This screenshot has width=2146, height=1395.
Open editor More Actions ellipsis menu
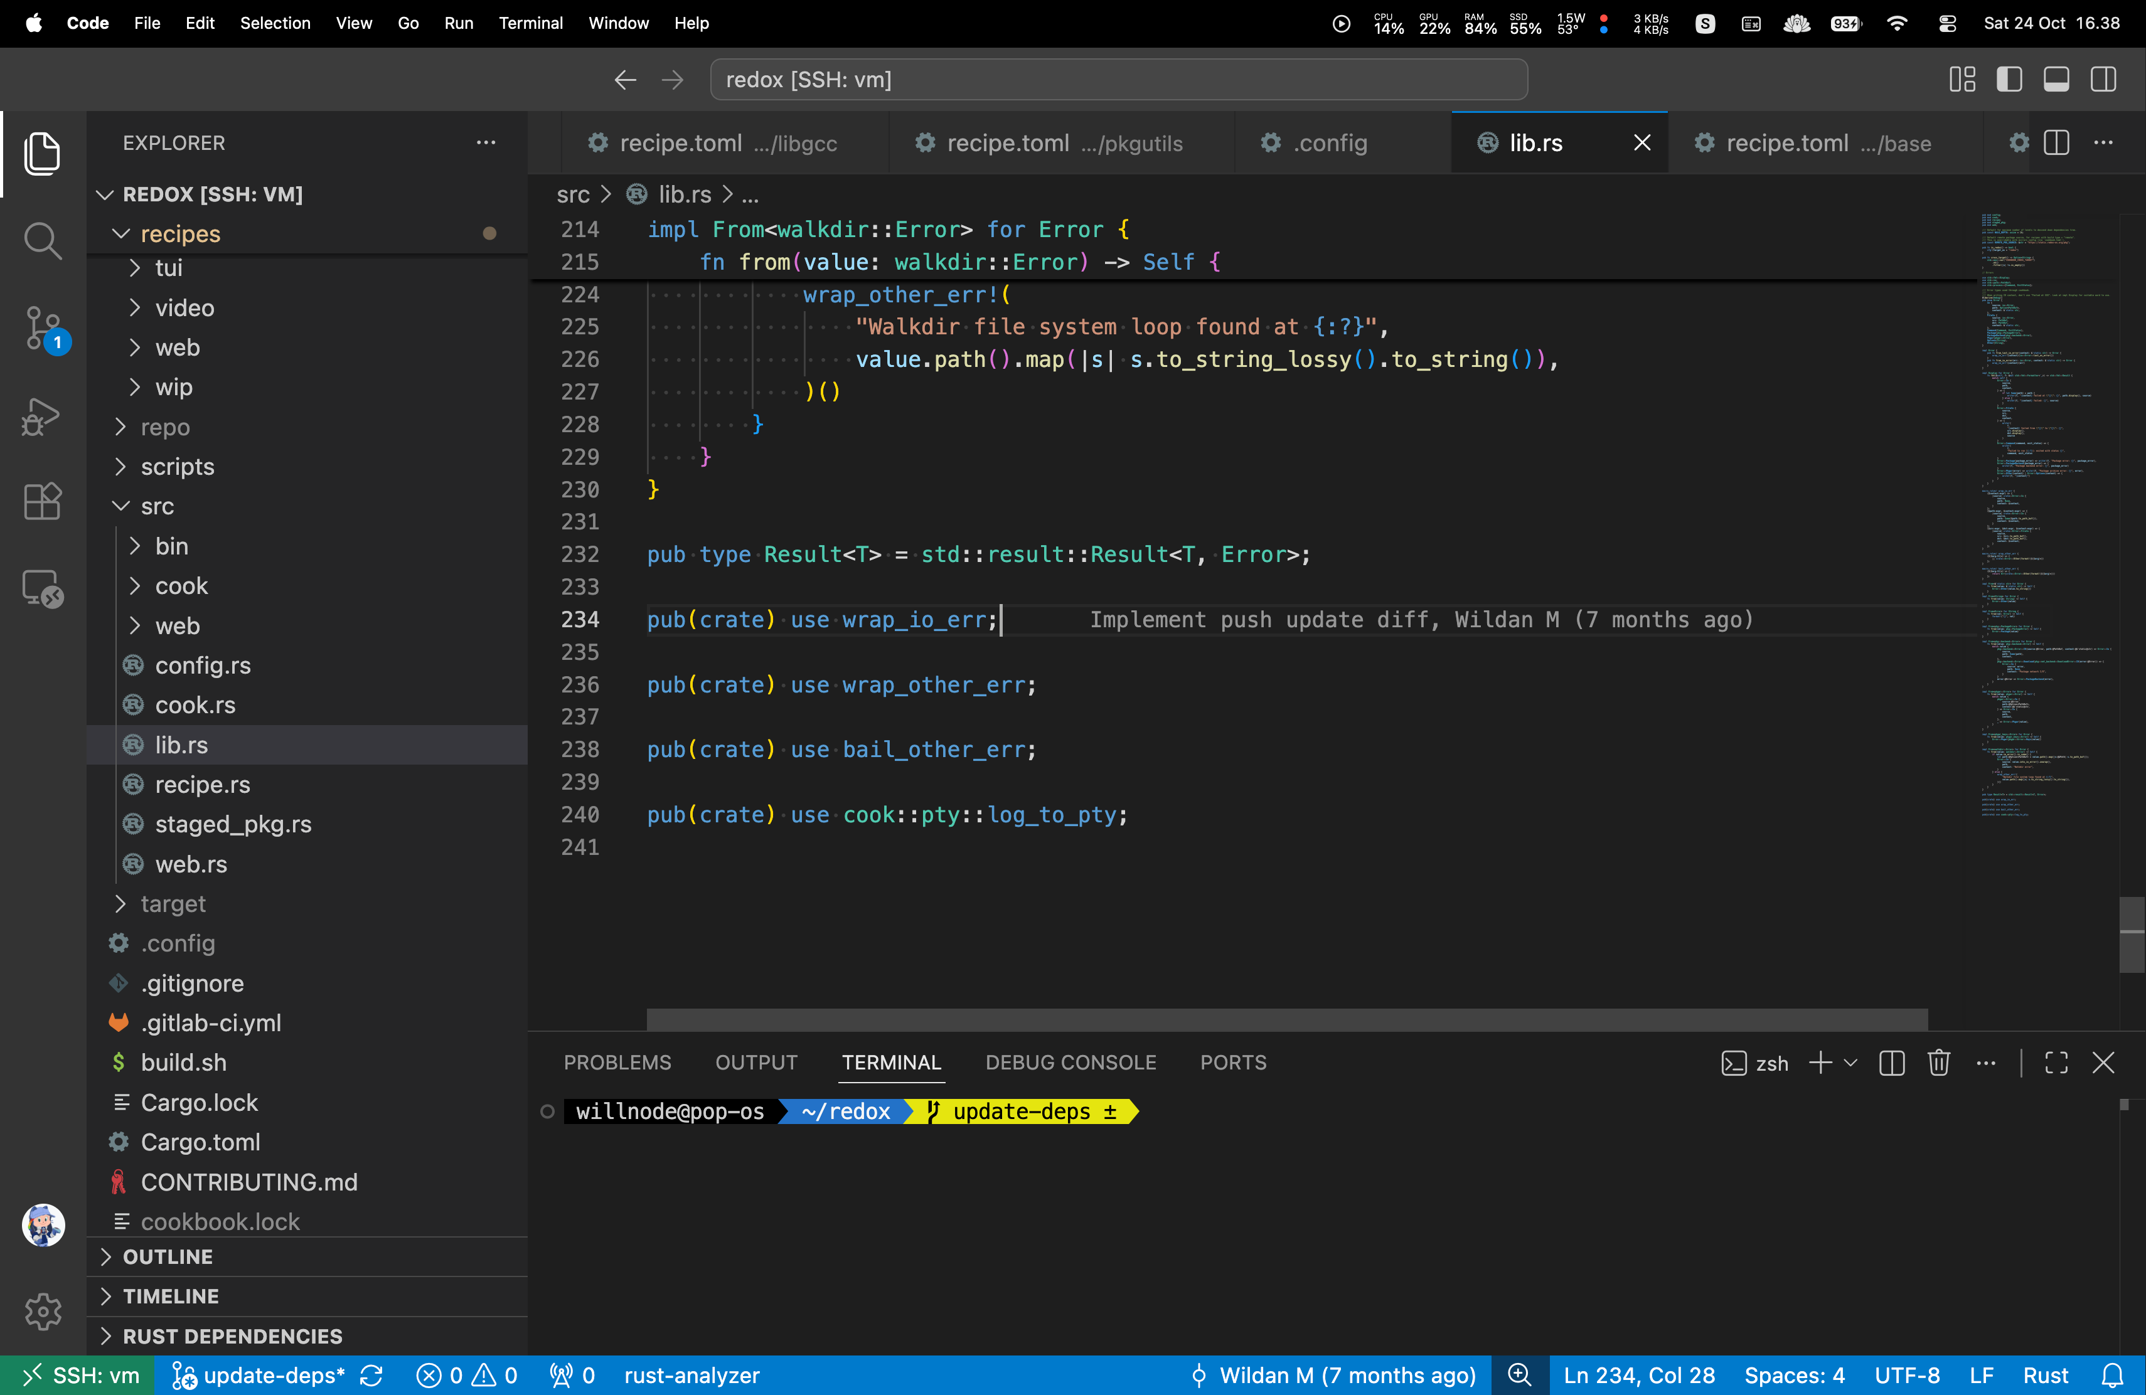click(2103, 142)
